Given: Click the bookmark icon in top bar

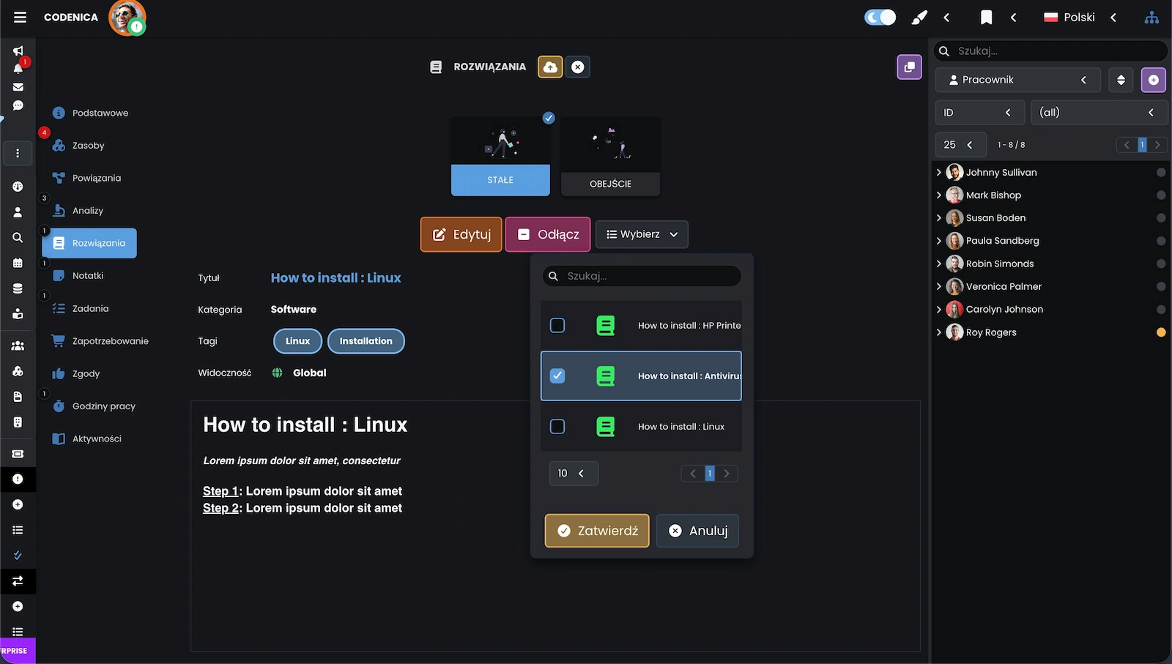Looking at the screenshot, I should [x=986, y=18].
